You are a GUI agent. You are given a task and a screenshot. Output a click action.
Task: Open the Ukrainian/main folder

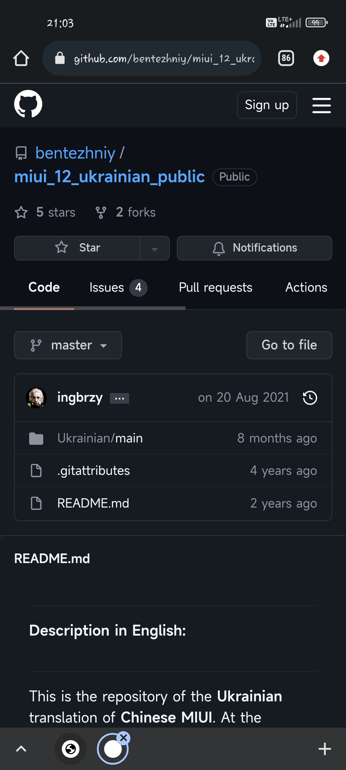click(100, 438)
